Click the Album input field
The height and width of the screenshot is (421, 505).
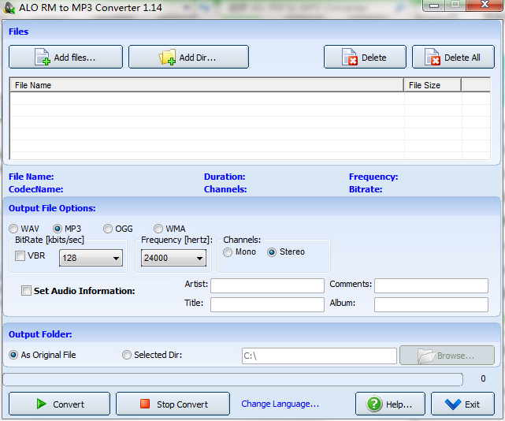[x=431, y=304]
